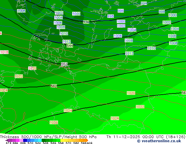The width and height of the screenshot is (186, 144).
Task: Click the red 1020 label below 1018
Action: pyautogui.click(x=32, y=68)
